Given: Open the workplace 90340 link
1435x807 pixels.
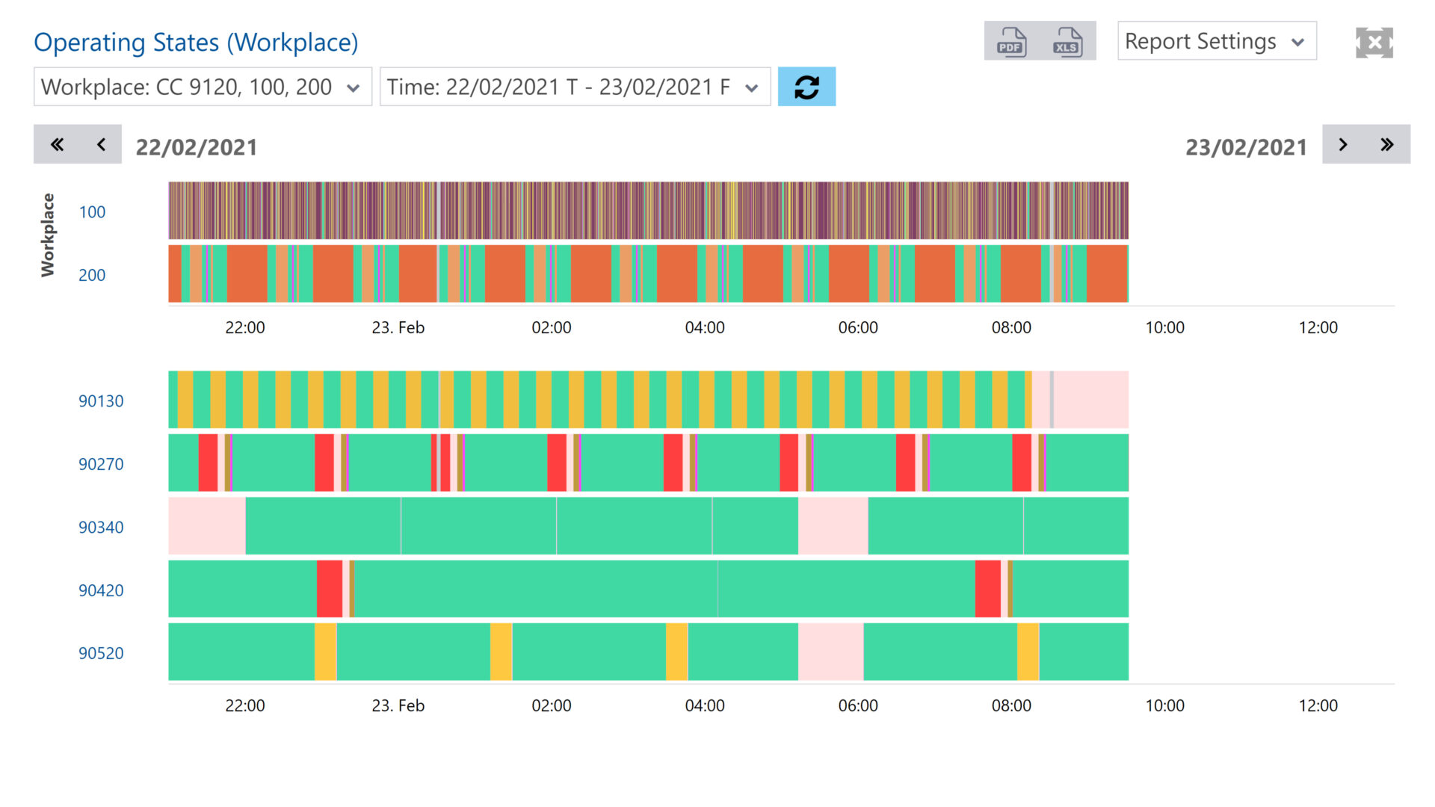Looking at the screenshot, I should click(x=101, y=528).
